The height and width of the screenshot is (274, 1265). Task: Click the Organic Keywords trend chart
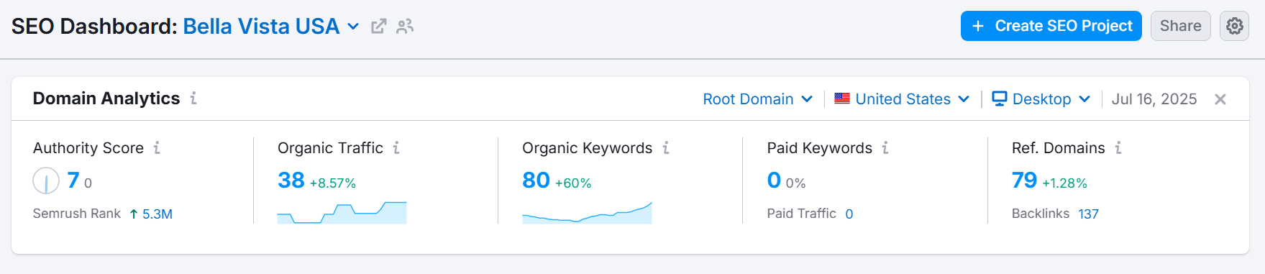point(587,213)
